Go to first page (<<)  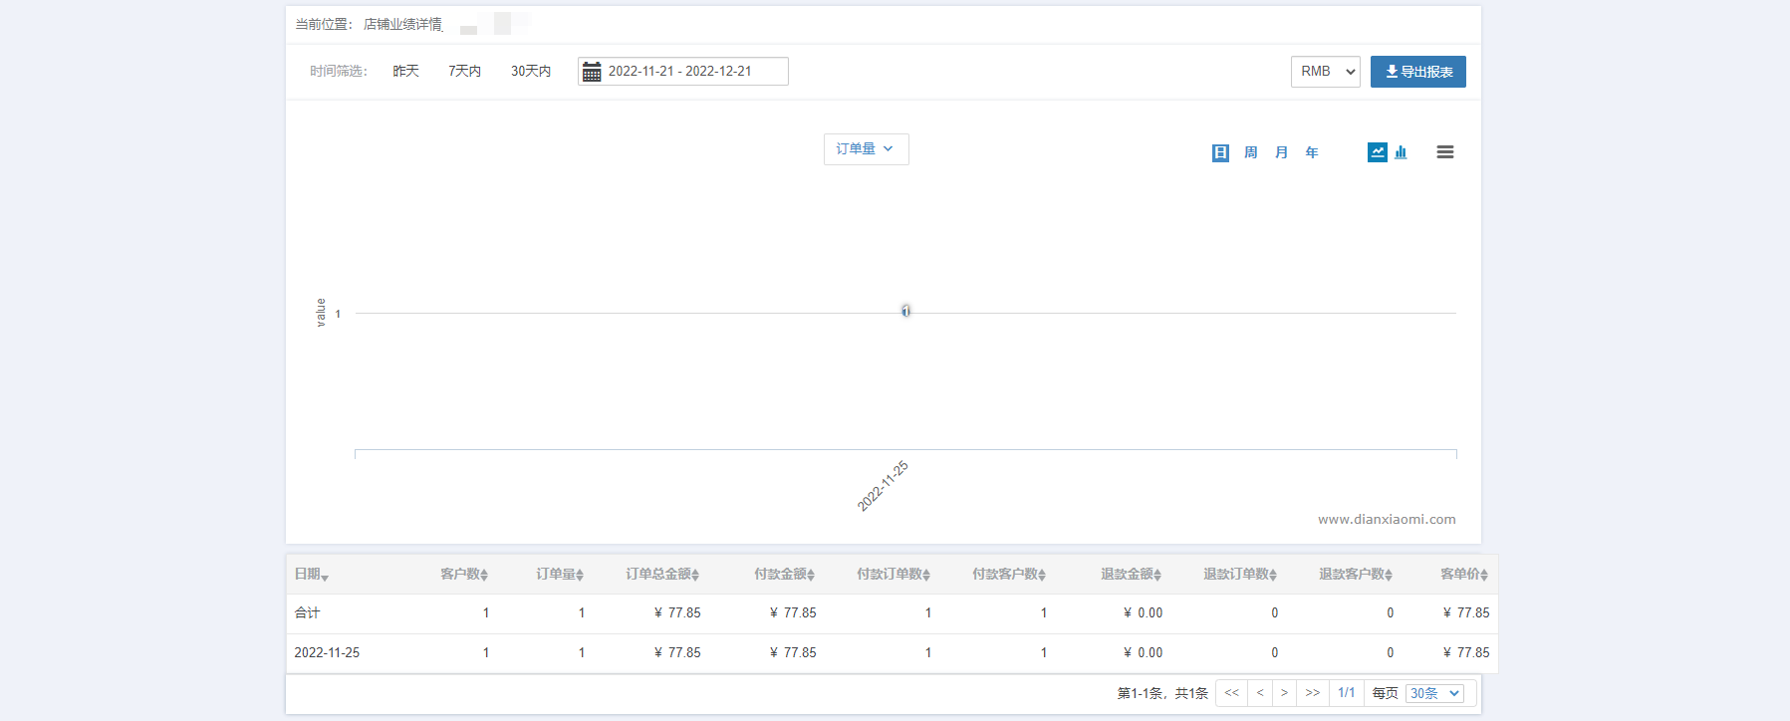point(1232,693)
